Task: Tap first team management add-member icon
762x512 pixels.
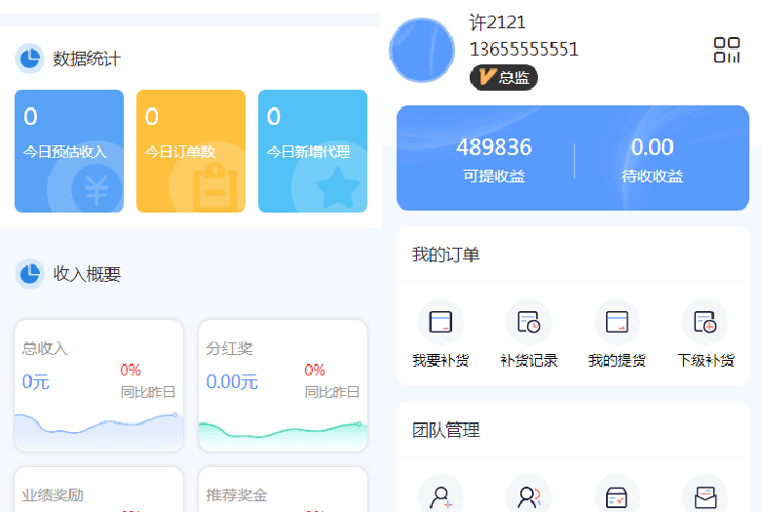Action: (440, 495)
